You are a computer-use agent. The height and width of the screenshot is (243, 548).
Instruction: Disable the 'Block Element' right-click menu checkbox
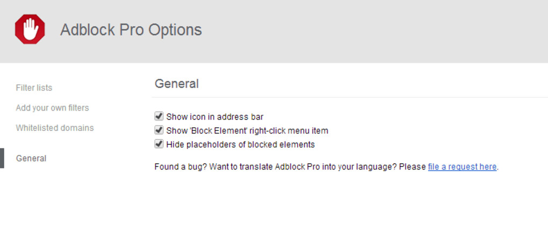click(x=158, y=130)
